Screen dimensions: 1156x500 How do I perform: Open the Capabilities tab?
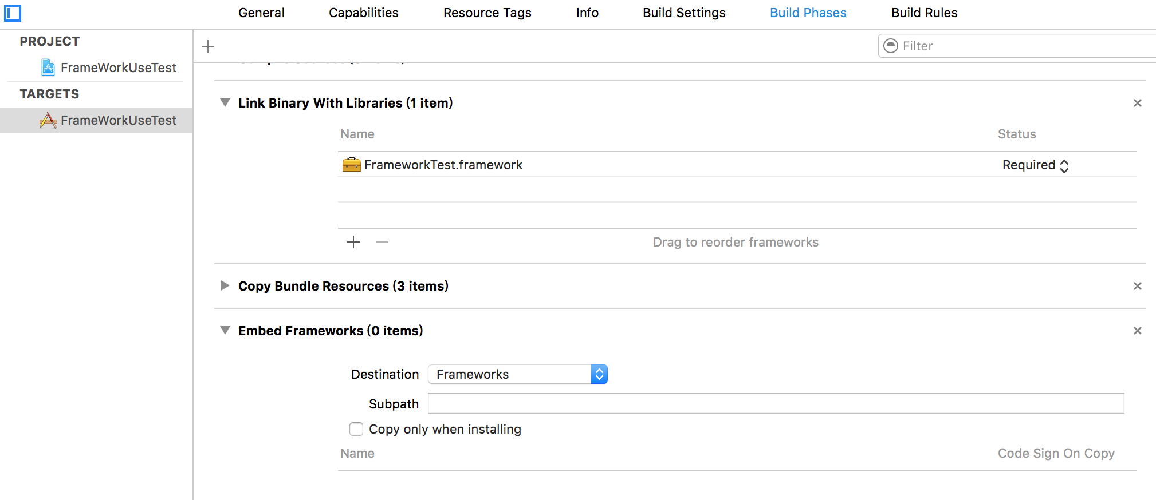coord(363,13)
